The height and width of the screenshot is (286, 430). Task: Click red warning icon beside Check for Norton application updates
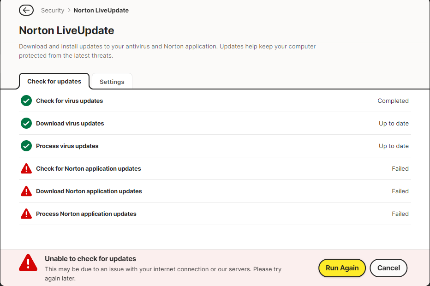coord(26,169)
